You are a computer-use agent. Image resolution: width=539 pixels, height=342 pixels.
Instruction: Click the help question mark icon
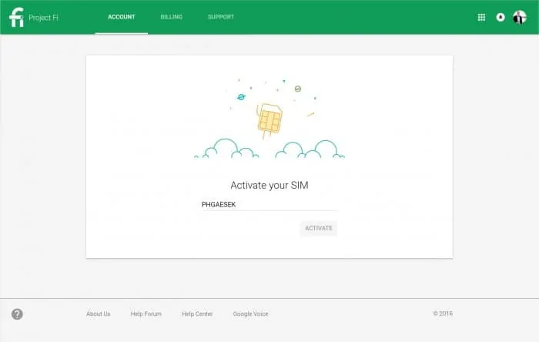[17, 313]
